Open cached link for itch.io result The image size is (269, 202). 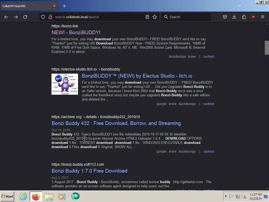208,104
